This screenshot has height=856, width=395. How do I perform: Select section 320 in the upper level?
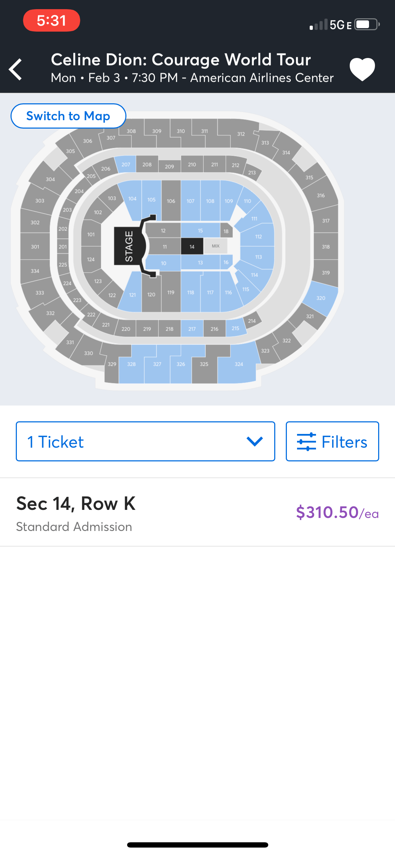click(321, 298)
